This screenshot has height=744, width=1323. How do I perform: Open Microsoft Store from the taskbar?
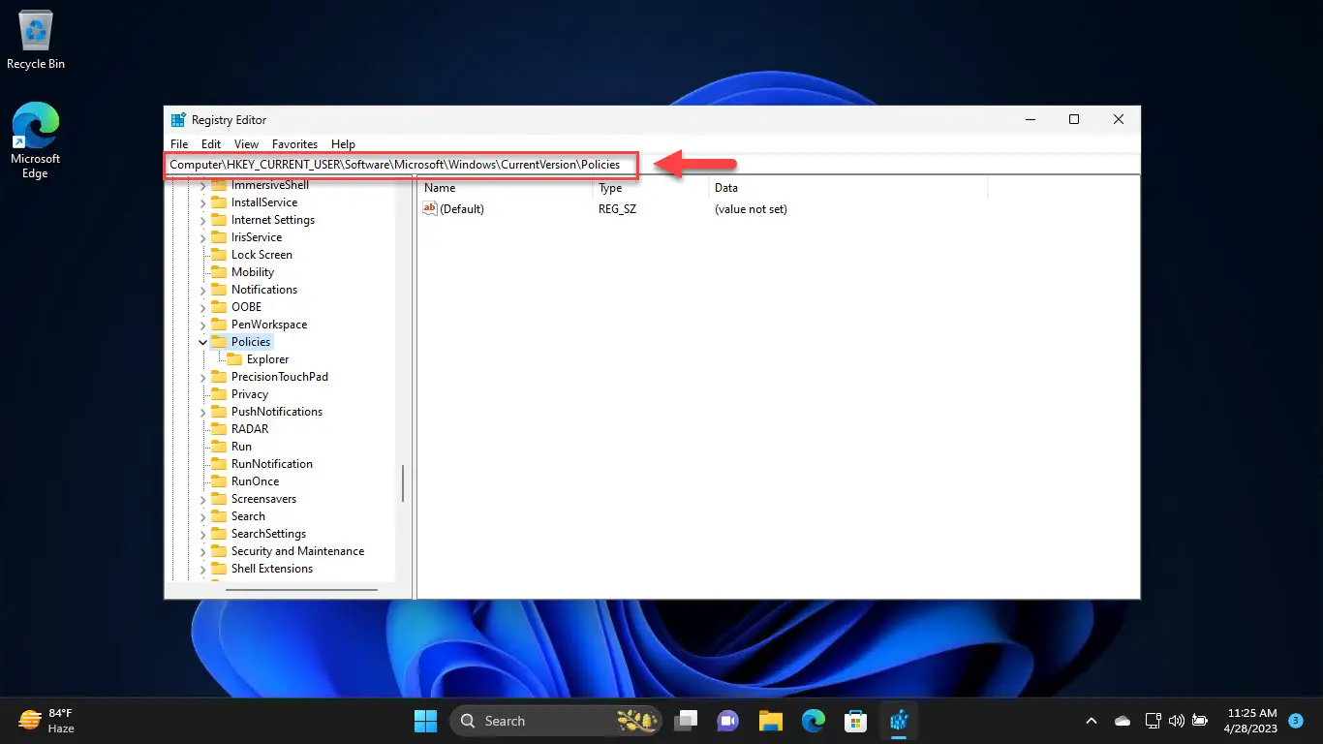point(855,721)
